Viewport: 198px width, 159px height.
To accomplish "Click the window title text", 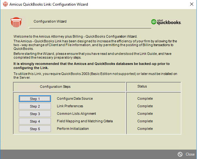I will click(49, 4).
